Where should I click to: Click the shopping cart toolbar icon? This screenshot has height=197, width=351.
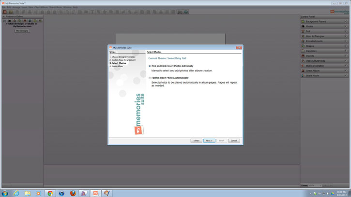[180, 12]
